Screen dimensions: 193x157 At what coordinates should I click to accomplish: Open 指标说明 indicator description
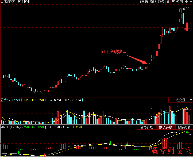pyautogui.click(x=184, y=127)
